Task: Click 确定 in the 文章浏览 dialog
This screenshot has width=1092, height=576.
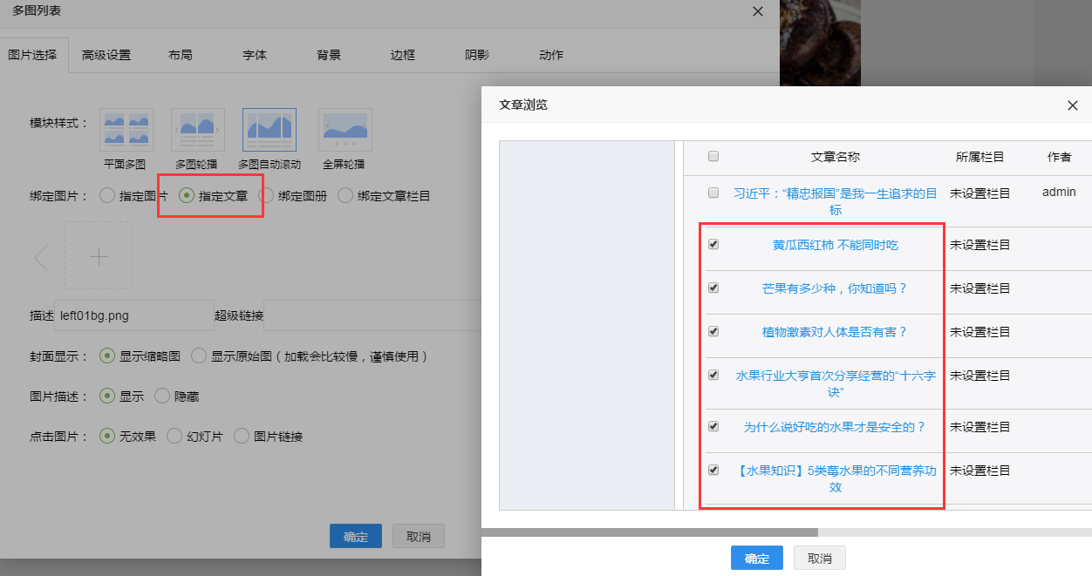Action: (x=756, y=559)
